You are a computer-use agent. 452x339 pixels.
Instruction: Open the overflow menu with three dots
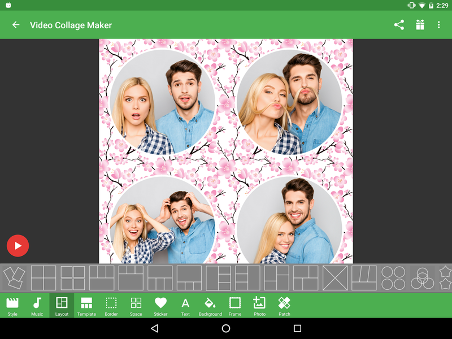(439, 25)
